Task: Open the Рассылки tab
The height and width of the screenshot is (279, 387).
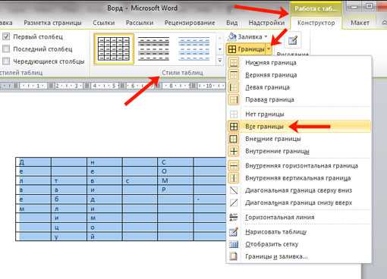Action: pyautogui.click(x=140, y=23)
